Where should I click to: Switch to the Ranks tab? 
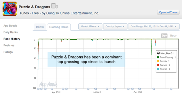point(40,27)
